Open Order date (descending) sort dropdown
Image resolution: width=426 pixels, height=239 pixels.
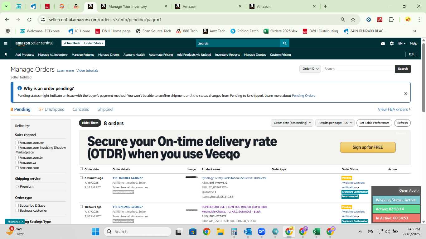pyautogui.click(x=292, y=123)
